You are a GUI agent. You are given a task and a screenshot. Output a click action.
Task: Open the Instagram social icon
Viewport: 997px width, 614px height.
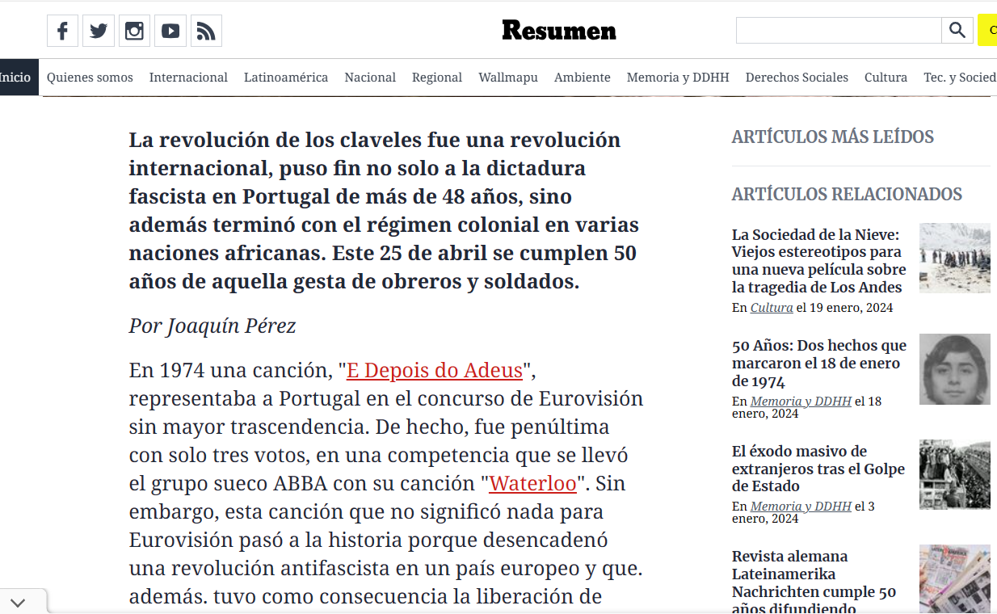point(134,32)
